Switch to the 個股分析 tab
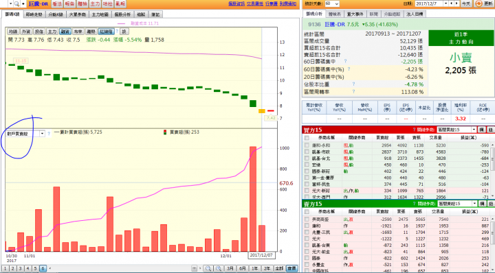 122,14
